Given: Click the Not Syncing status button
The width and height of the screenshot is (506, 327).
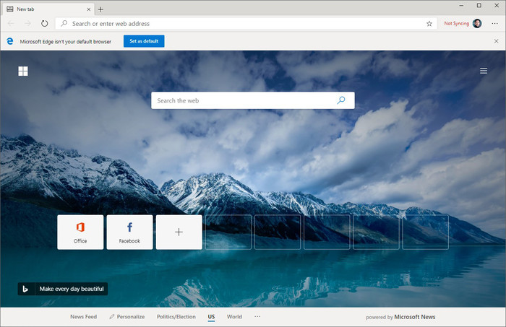Looking at the screenshot, I should pyautogui.click(x=456, y=23).
